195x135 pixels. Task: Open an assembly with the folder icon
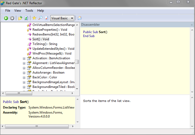click(20, 18)
